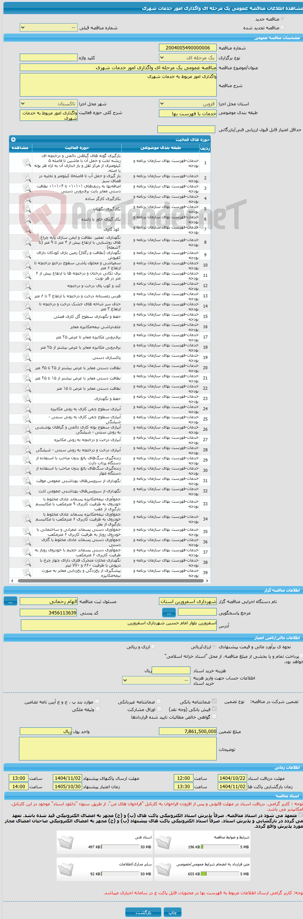Click ellipsis button next to مرجع پاسخگویی

pos(169,613)
